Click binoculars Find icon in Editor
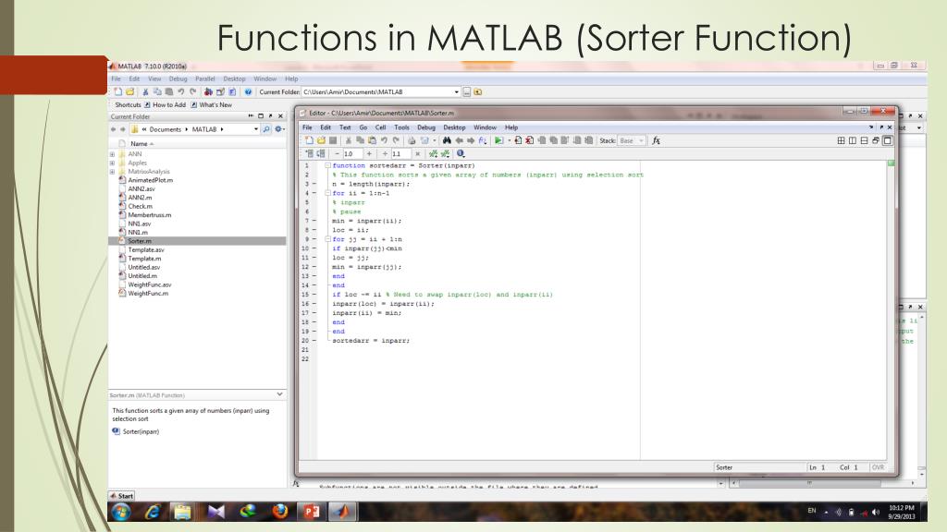This screenshot has height=532, width=947. tap(447, 140)
